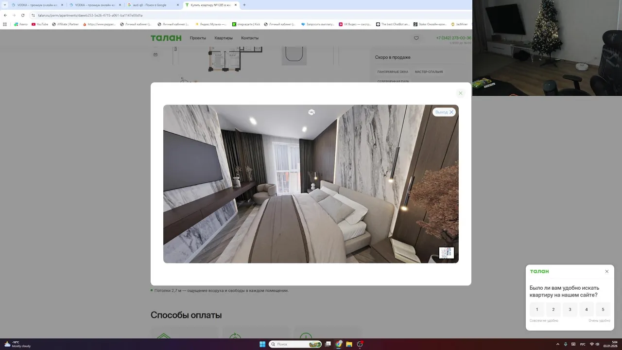
Task: Go back to previous page
Action: pyautogui.click(x=5, y=15)
